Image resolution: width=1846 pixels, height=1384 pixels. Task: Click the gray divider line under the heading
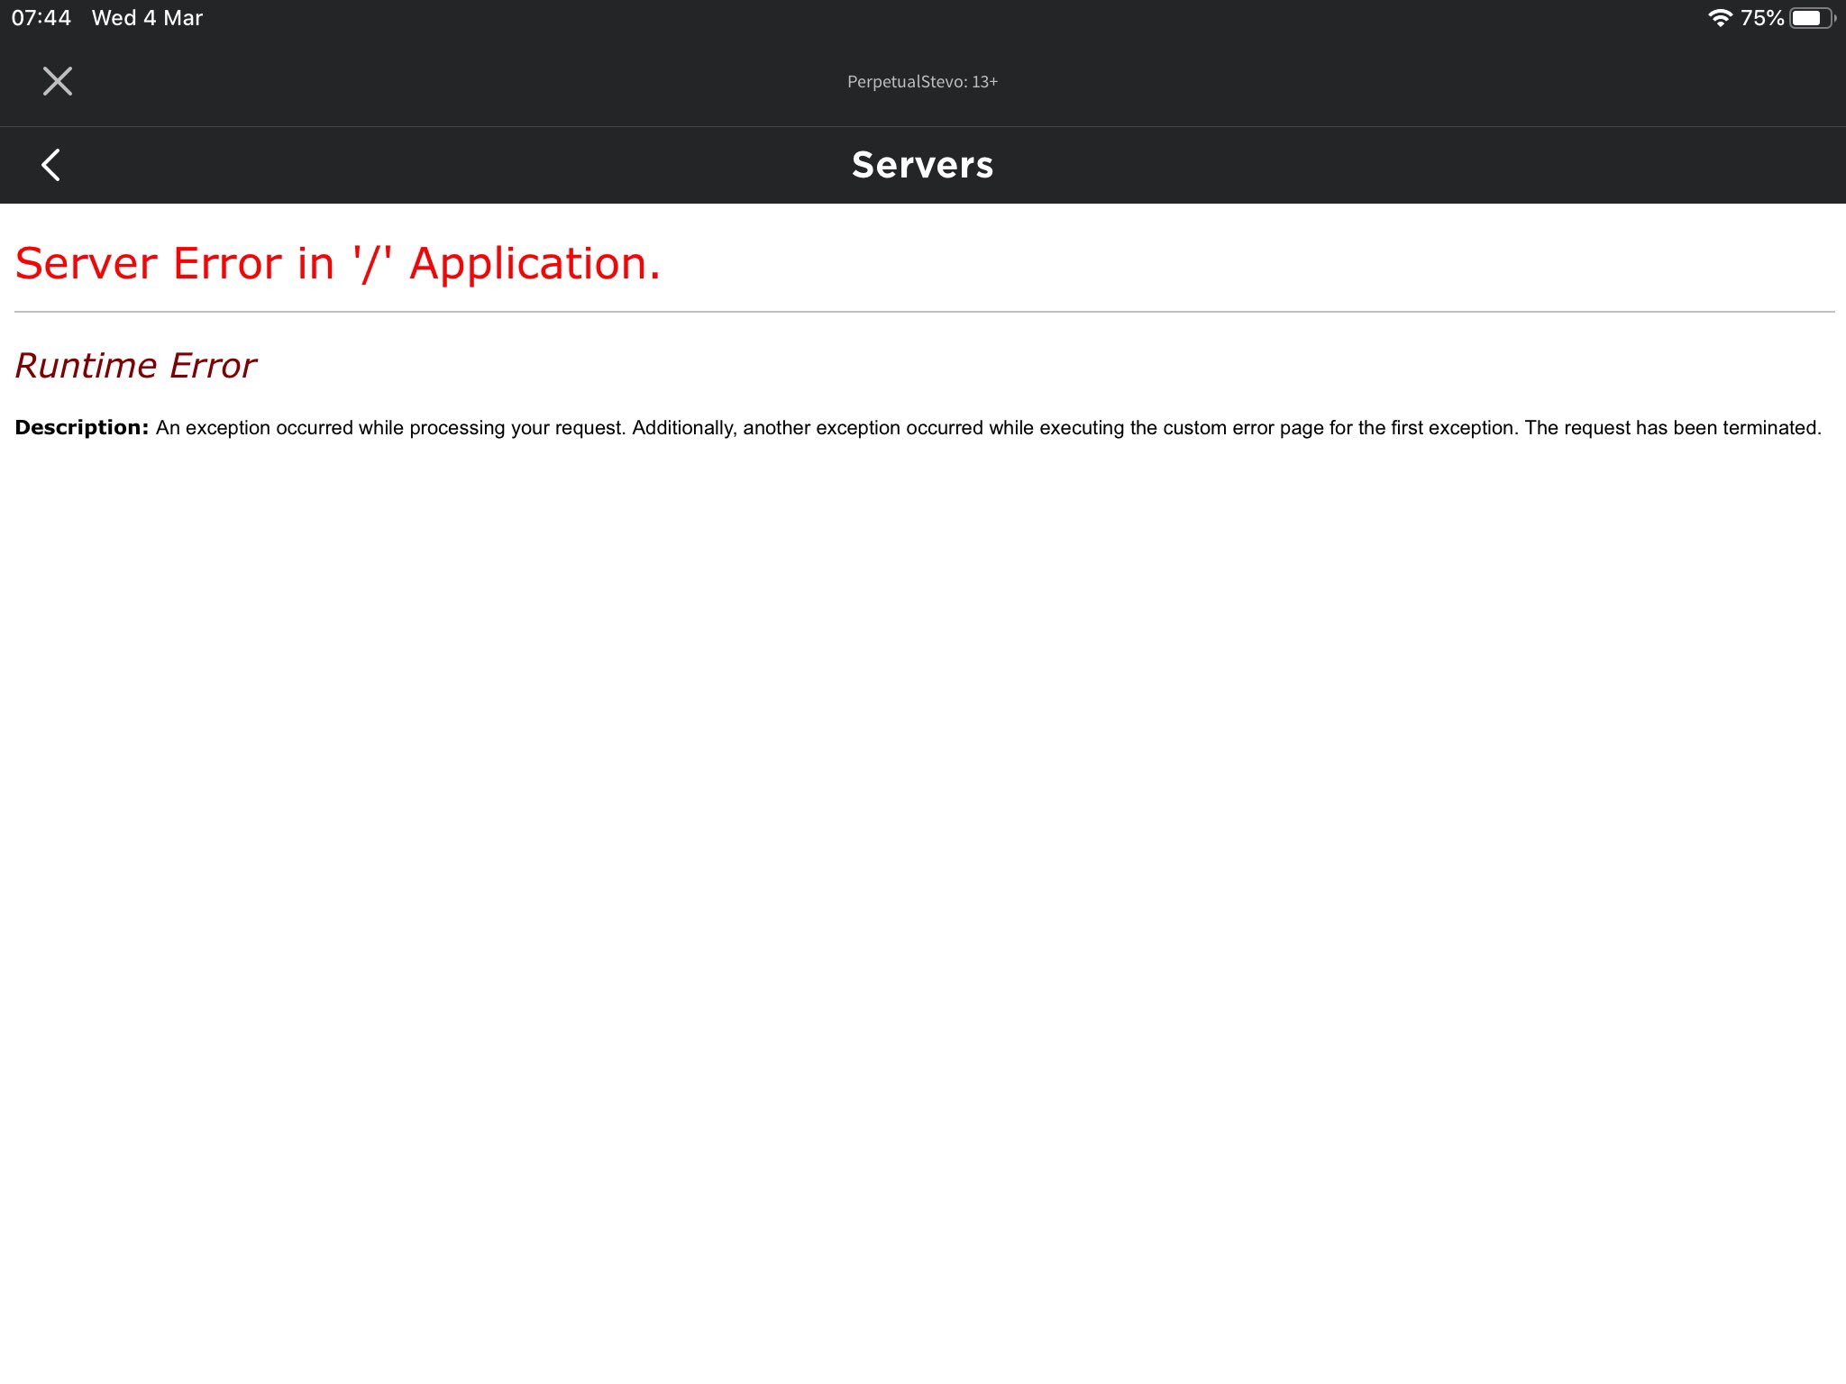[923, 312]
